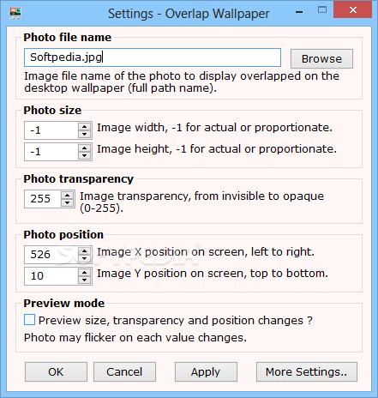Decrease image X position with down arrow

pyautogui.click(x=84, y=258)
